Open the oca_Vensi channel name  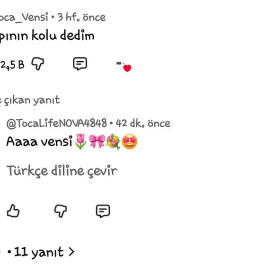[24, 17]
